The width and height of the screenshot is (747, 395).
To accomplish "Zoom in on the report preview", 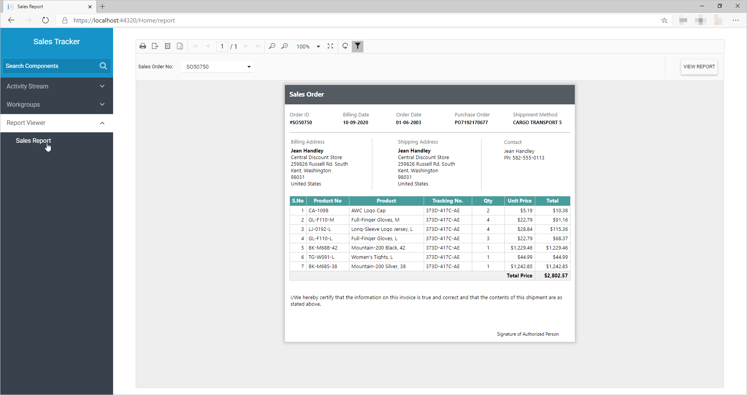I will pos(285,46).
